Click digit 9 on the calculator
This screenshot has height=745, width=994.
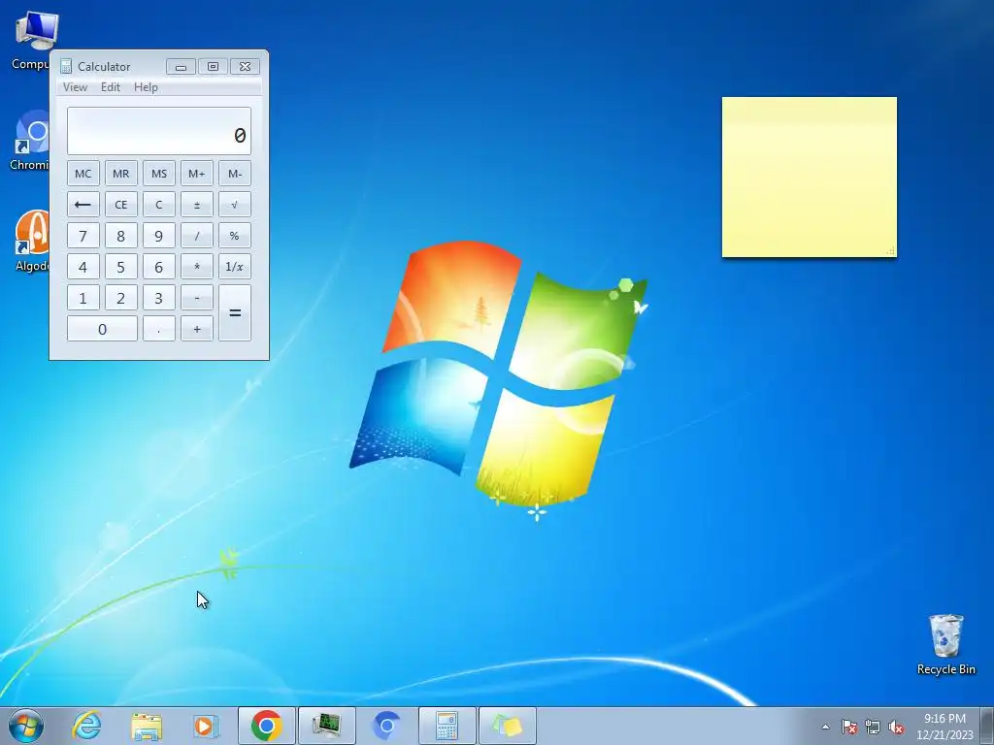158,236
